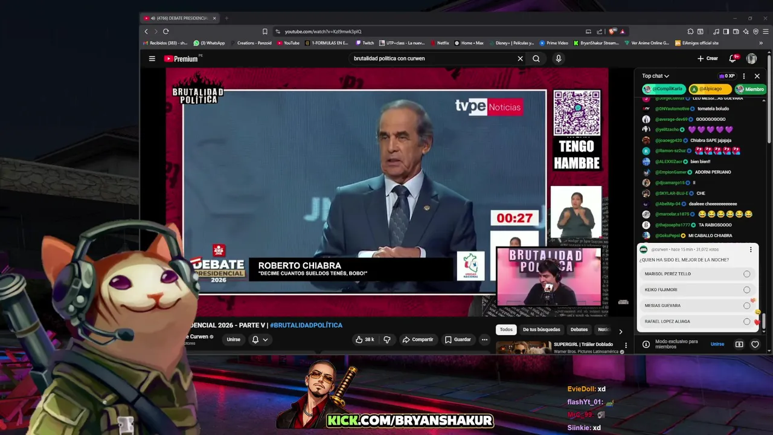
Task: Vote for RAFAEL LOPEZ ALIAGA
Action: [x=698, y=321]
